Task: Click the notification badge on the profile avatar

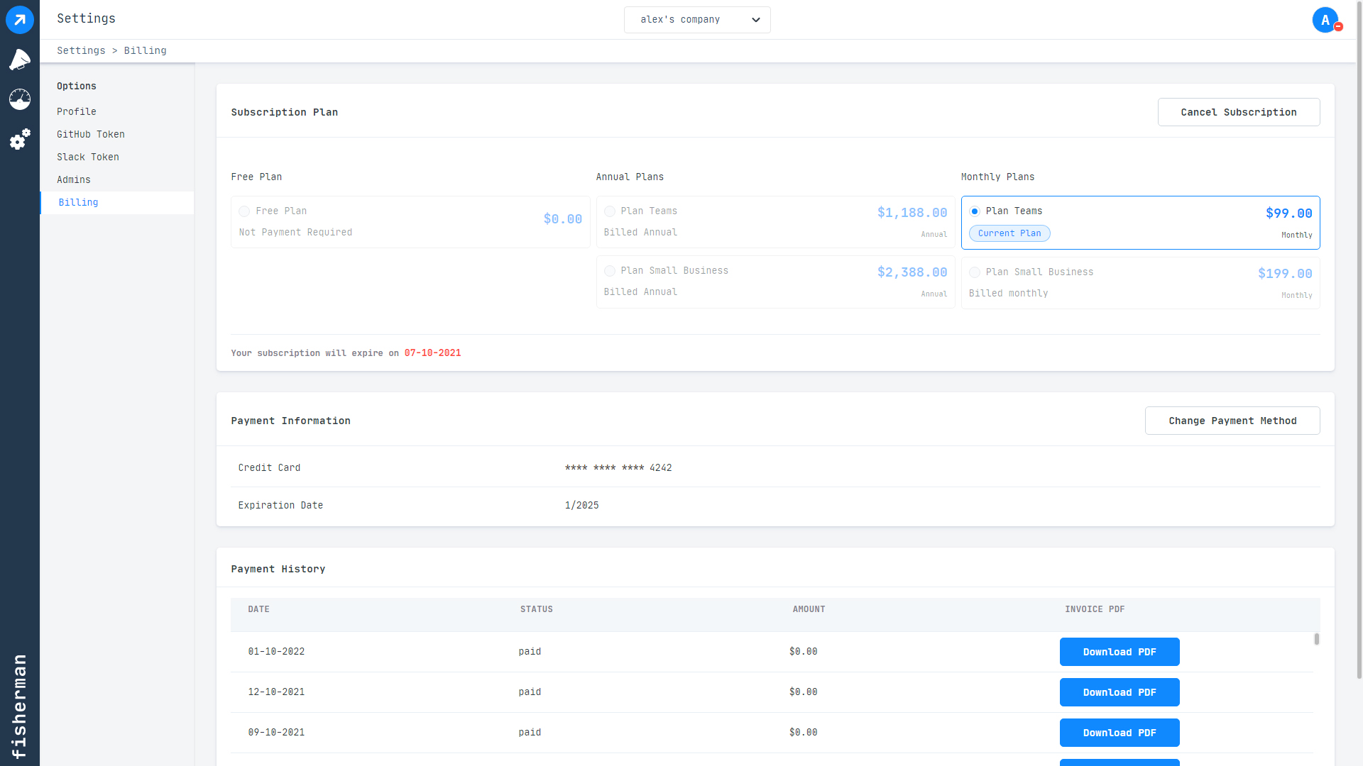Action: (1337, 28)
